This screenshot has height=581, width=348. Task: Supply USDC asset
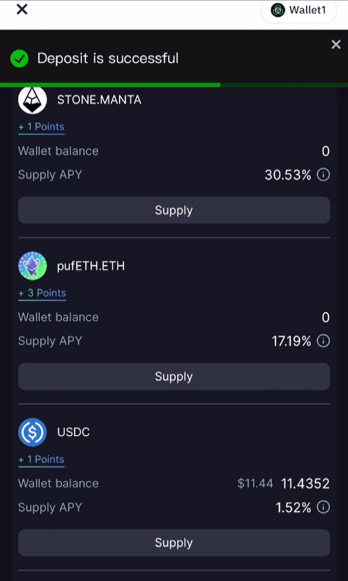[174, 543]
